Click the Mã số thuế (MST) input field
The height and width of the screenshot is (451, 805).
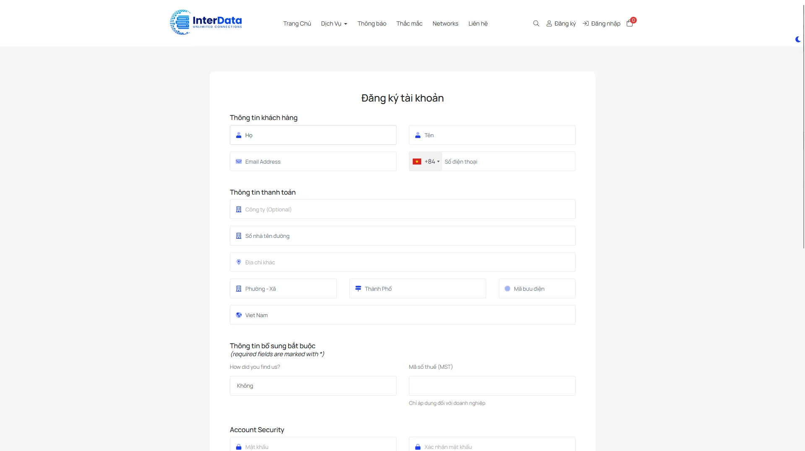pyautogui.click(x=492, y=386)
